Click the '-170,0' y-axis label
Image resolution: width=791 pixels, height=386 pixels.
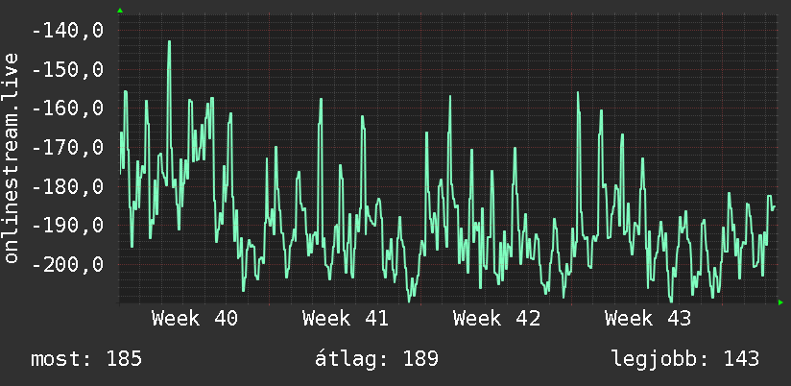pos(67,148)
